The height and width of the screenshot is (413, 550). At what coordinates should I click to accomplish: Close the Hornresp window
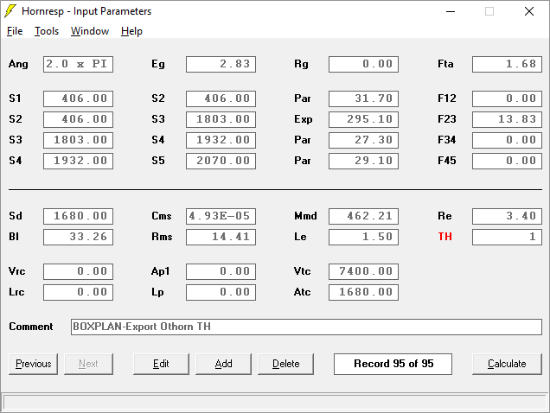point(529,11)
